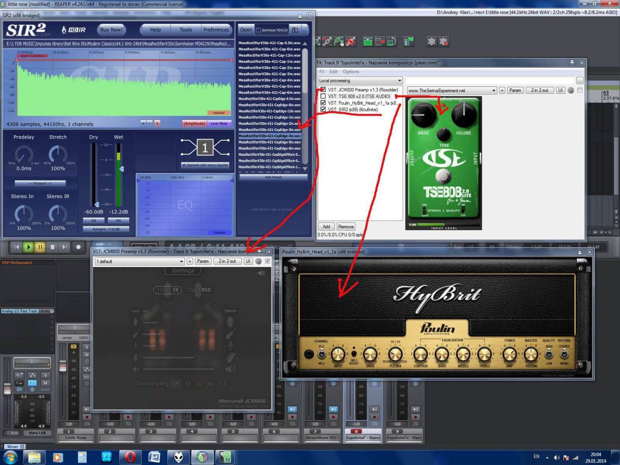The image size is (620, 465).
Task: Open the master track FX button
Action: (x=32, y=383)
